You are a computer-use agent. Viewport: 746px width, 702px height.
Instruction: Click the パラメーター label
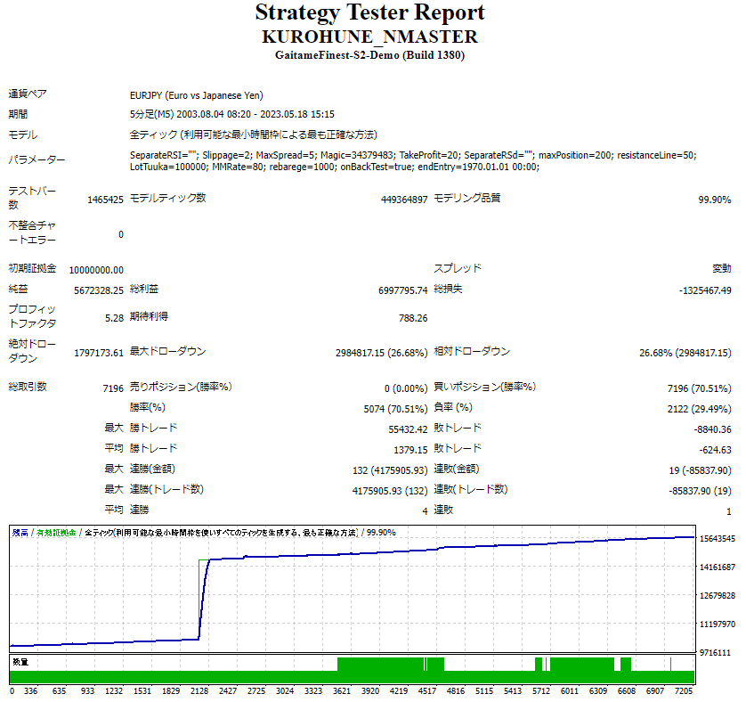click(36, 160)
